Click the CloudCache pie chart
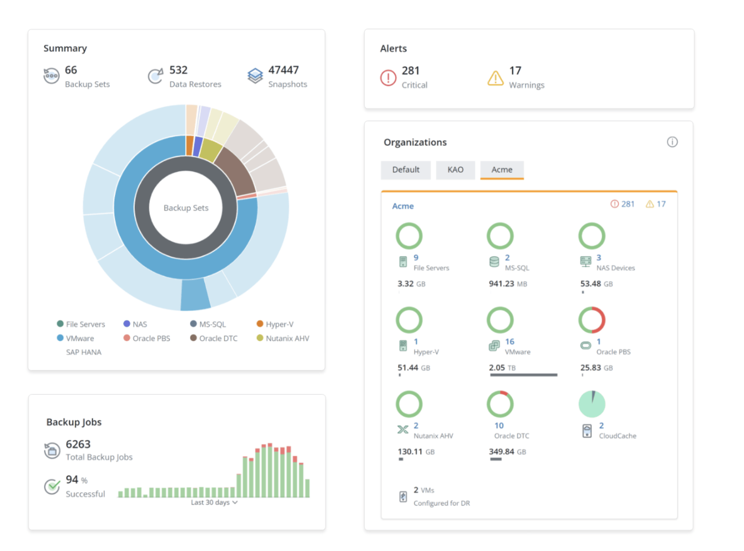Image resolution: width=744 pixels, height=551 pixels. (x=592, y=404)
